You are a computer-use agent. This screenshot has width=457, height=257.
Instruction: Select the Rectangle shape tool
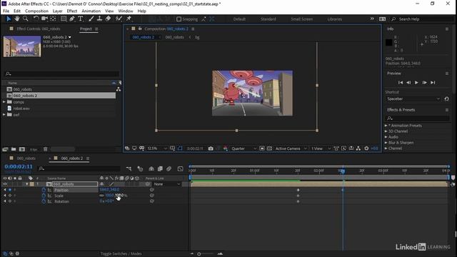pyautogui.click(x=64, y=19)
